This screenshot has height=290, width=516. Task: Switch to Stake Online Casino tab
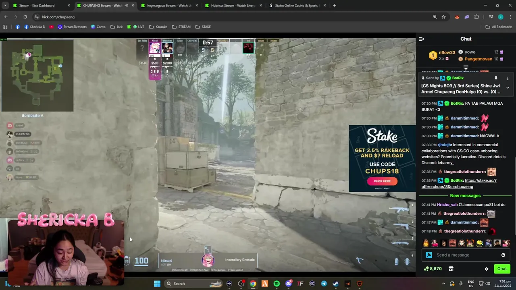point(297,6)
